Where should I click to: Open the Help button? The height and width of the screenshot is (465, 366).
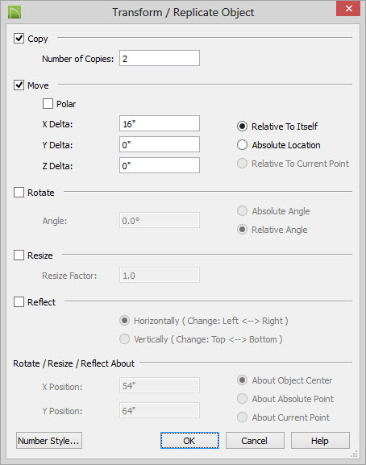click(320, 440)
